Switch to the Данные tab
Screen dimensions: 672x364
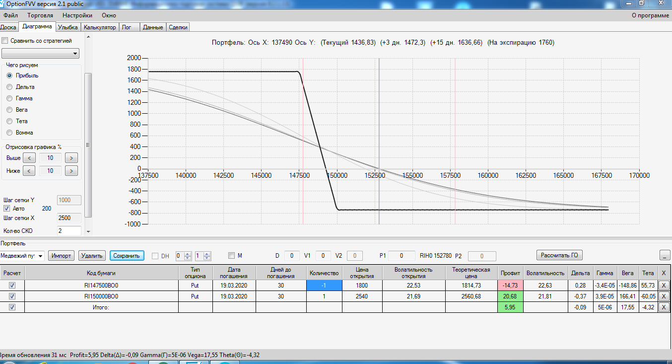tap(153, 27)
